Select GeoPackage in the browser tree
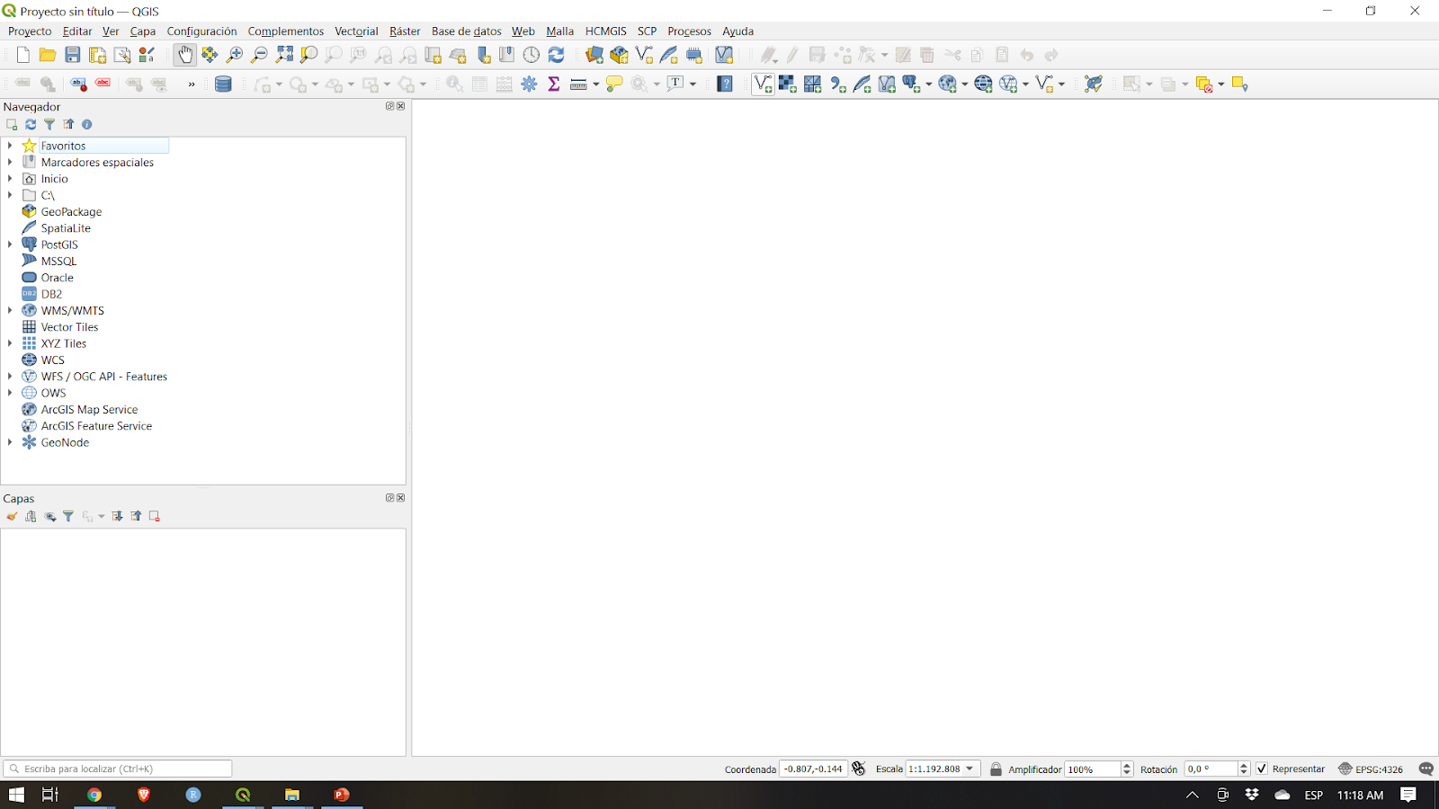This screenshot has height=809, width=1439. click(71, 211)
